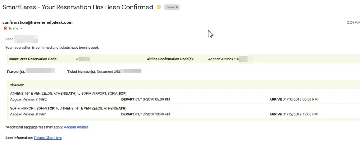The height and width of the screenshot is (148, 360).
Task: Toggle the yellow importance marker beside subject
Action: click(x=159, y=7)
